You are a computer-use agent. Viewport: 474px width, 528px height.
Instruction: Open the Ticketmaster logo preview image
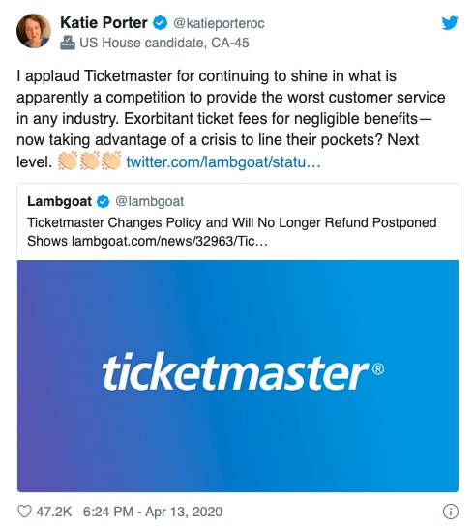238,375
